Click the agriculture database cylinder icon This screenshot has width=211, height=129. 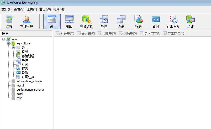coord(13,43)
